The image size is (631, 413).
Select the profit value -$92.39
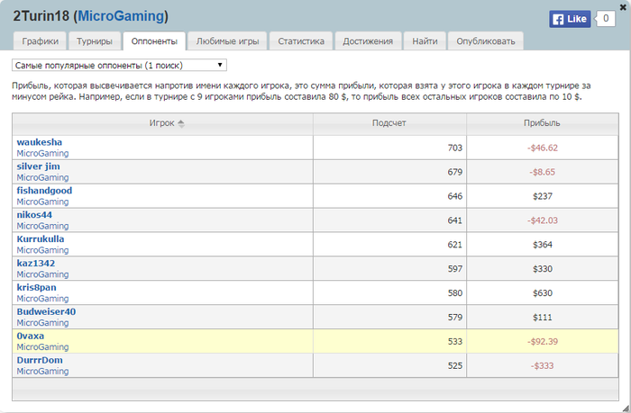click(543, 342)
